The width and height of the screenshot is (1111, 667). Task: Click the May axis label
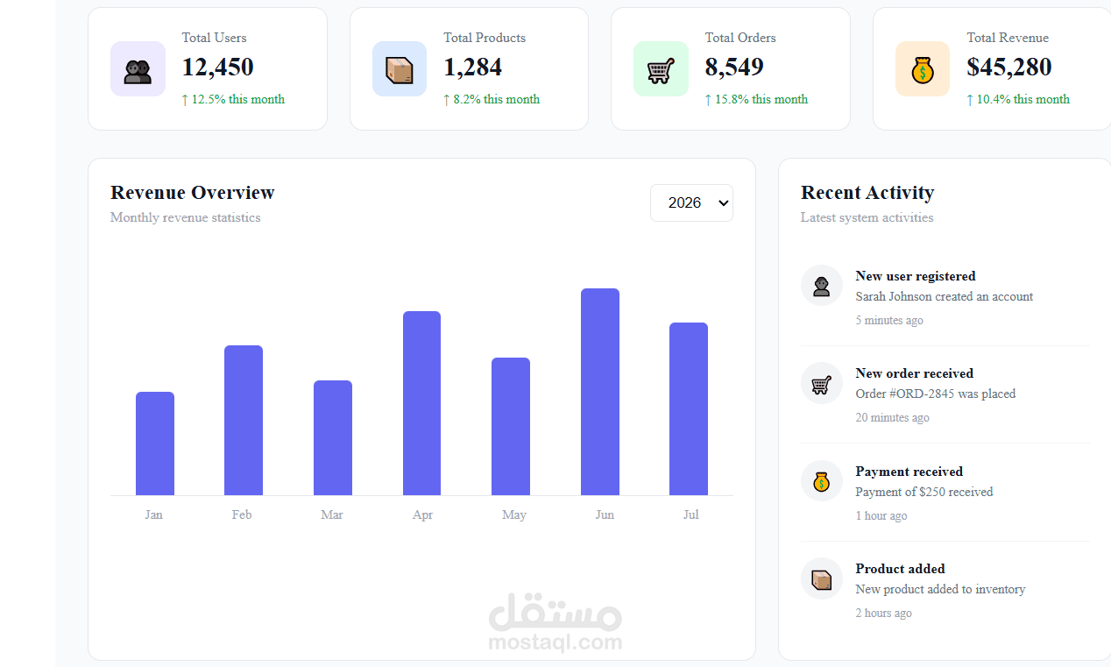514,514
